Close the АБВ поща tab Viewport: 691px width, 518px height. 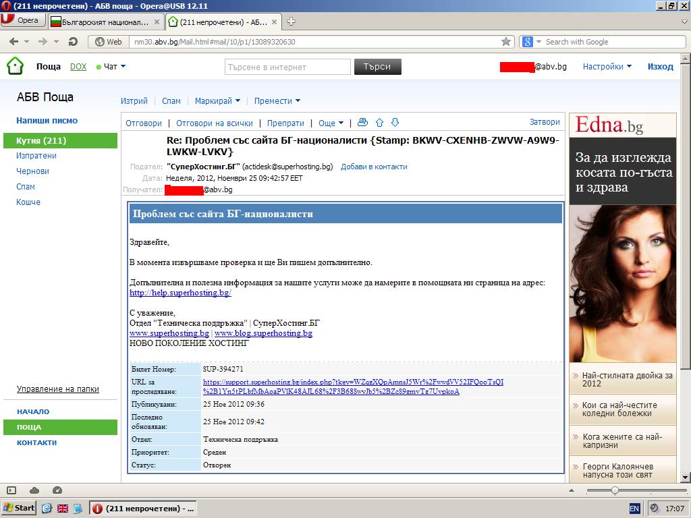point(274,22)
